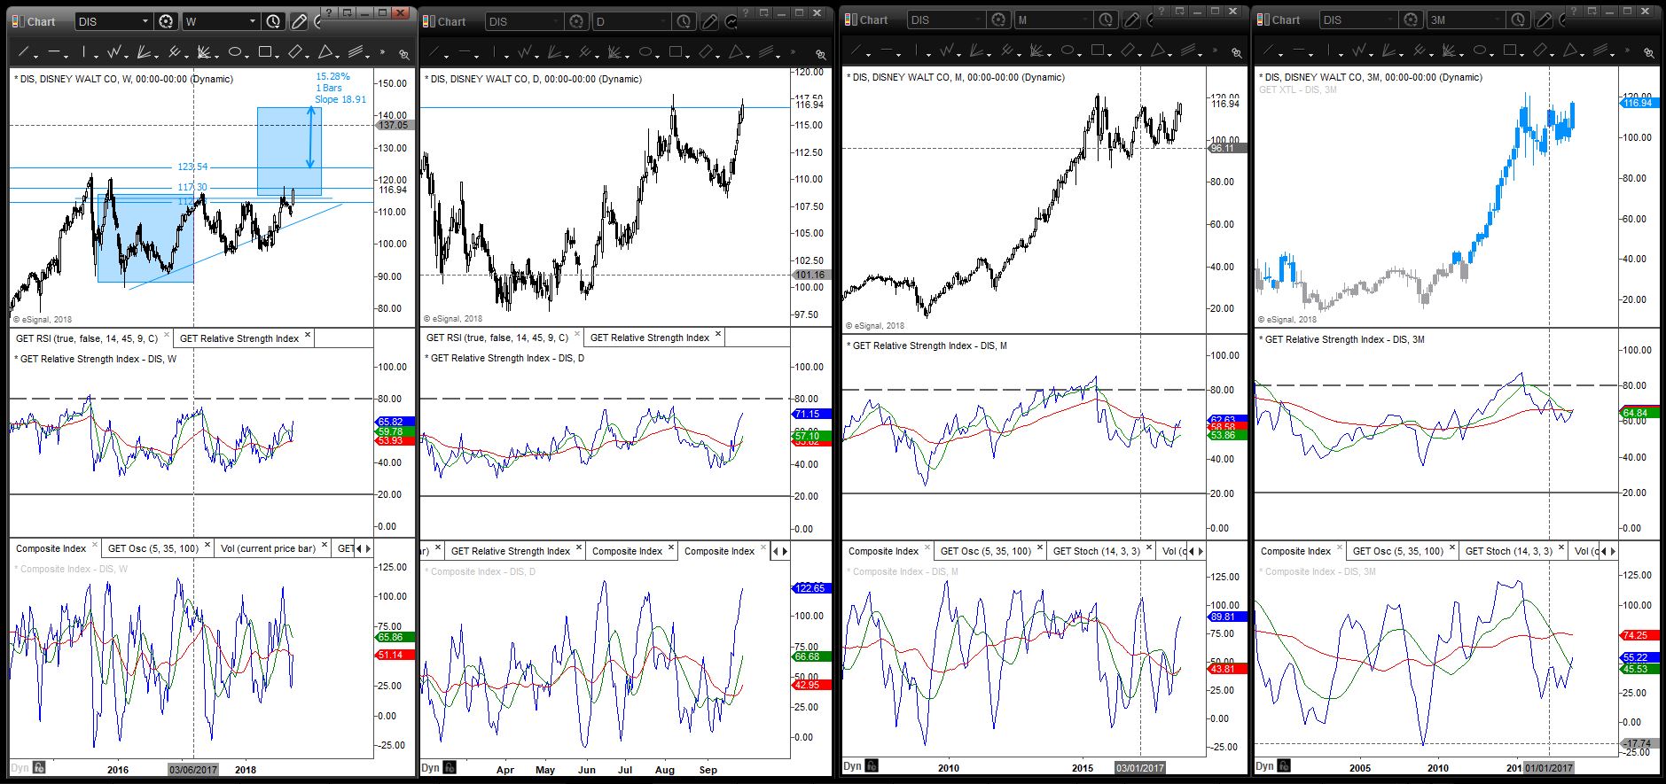Click the 122.65 Composite Index value in the daily (D) chart

click(x=810, y=588)
